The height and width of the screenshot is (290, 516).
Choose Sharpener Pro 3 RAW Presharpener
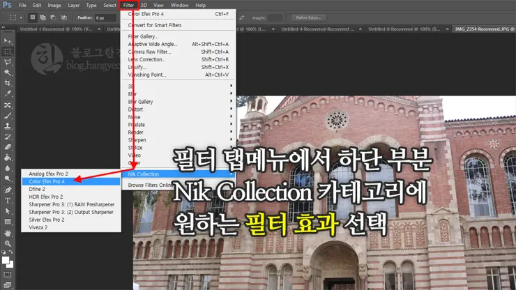(x=71, y=204)
